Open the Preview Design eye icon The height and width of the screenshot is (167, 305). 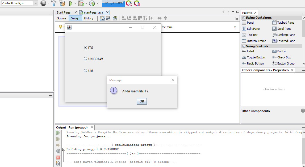coord(115,18)
